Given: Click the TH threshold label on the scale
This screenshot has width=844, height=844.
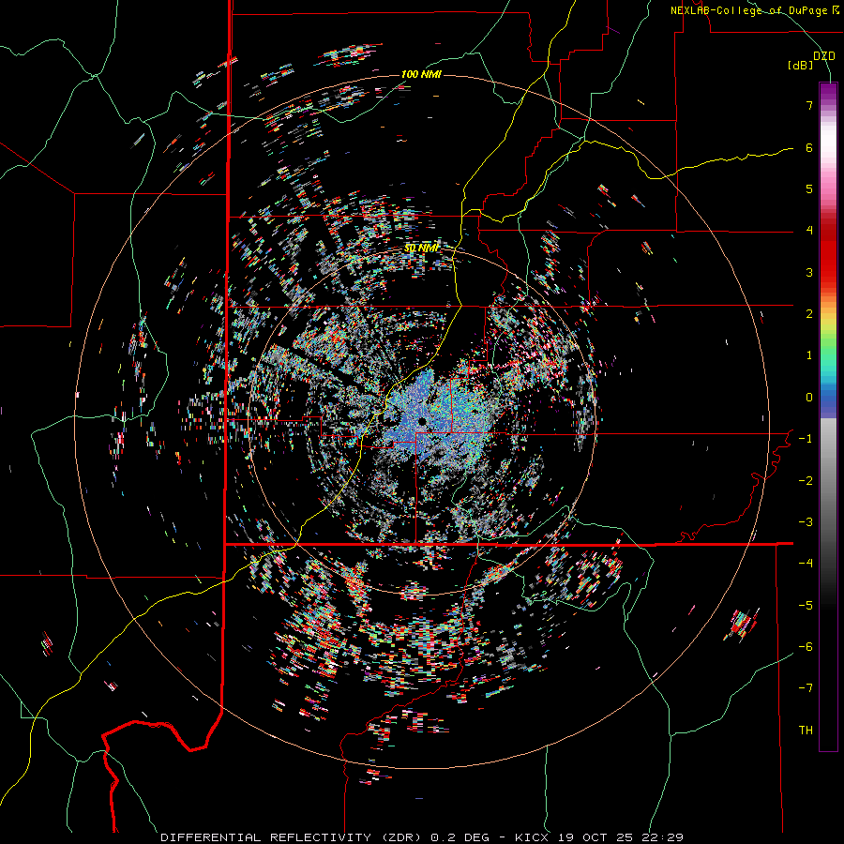Looking at the screenshot, I should [806, 731].
